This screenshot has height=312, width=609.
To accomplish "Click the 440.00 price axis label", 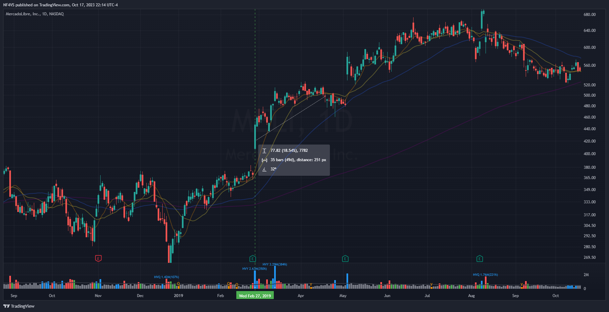I will 589,129.
